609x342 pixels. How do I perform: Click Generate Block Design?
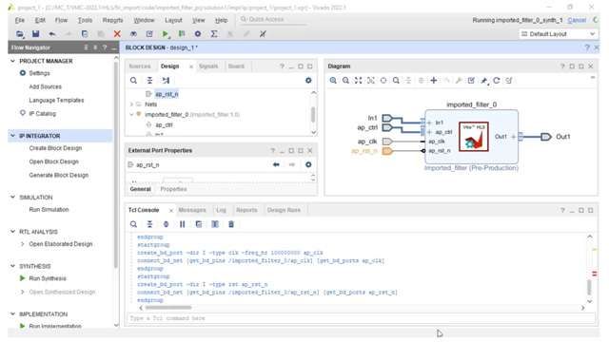(x=59, y=175)
